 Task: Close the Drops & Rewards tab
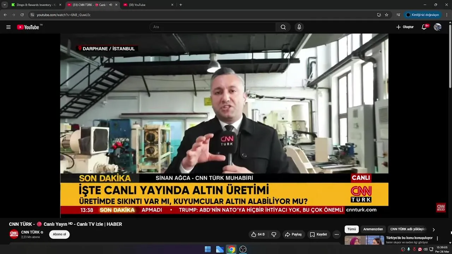(60, 5)
